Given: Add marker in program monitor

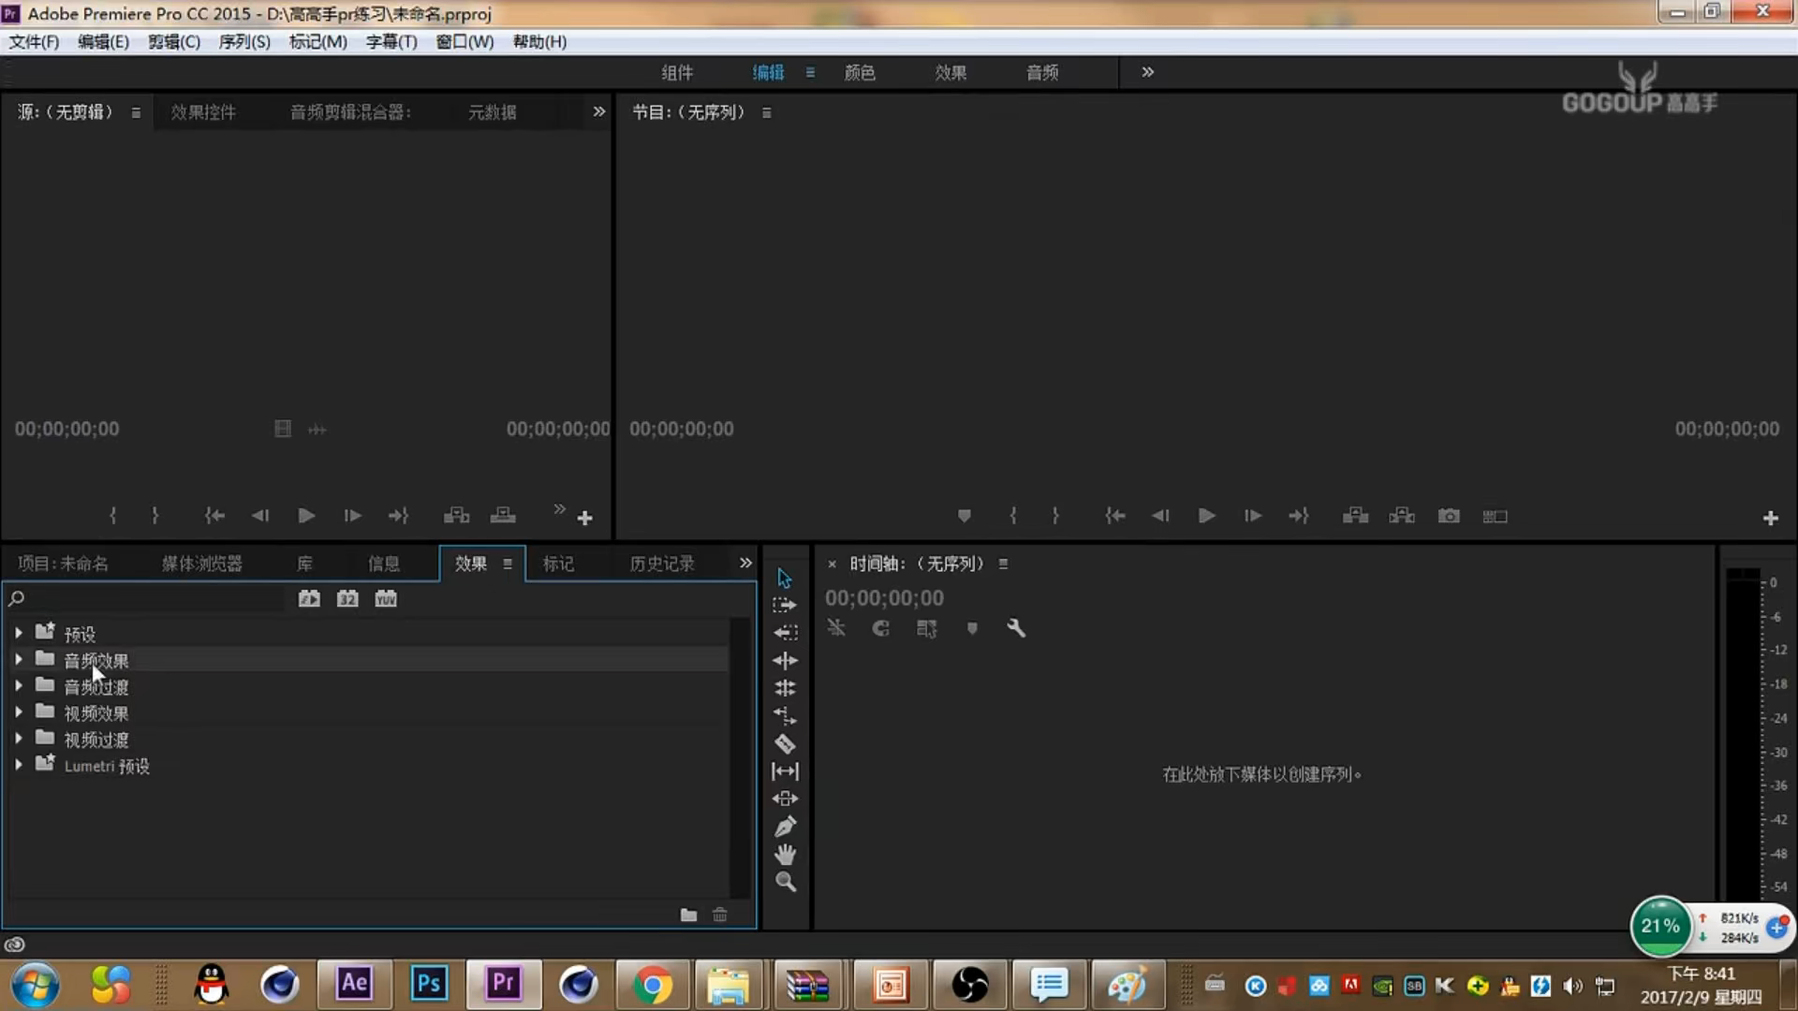Looking at the screenshot, I should click(964, 516).
